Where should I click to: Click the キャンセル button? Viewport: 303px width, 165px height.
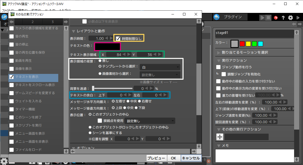tap(191, 158)
